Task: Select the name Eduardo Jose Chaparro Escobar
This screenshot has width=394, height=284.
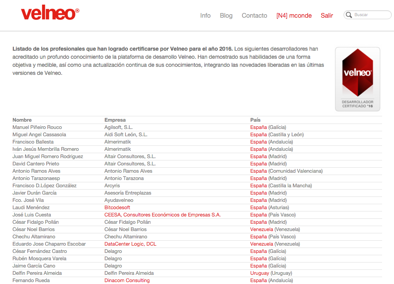Action: [x=49, y=244]
